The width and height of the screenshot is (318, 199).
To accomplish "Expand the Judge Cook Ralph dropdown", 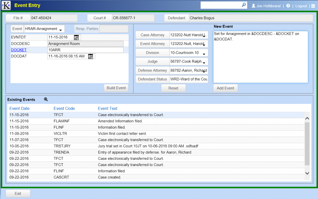I will [x=204, y=62].
